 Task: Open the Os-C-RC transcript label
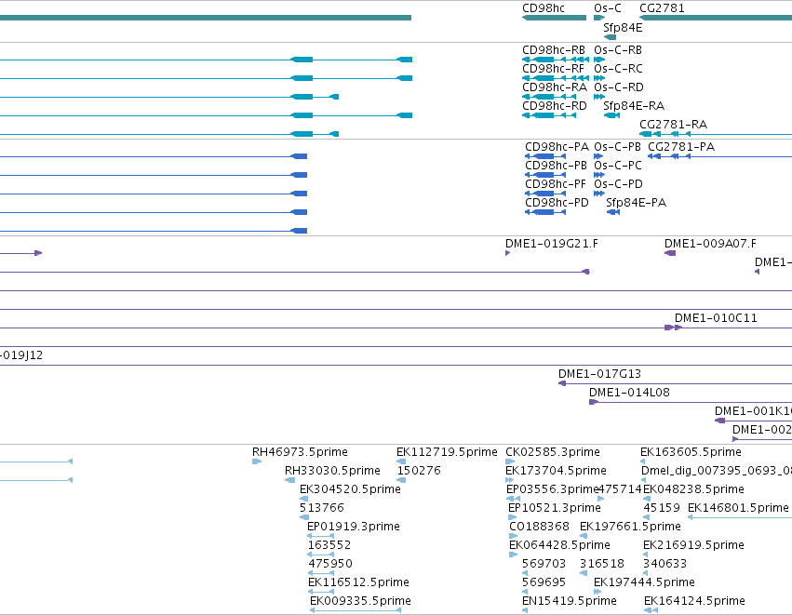[618, 69]
